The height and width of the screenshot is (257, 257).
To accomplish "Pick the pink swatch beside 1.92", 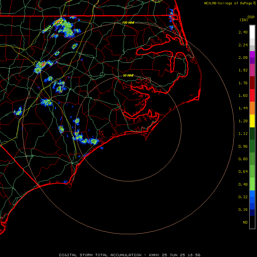I will click(252, 70).
